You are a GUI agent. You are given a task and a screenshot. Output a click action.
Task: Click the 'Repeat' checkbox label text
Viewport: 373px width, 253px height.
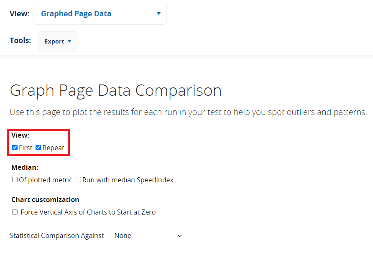pyautogui.click(x=54, y=148)
